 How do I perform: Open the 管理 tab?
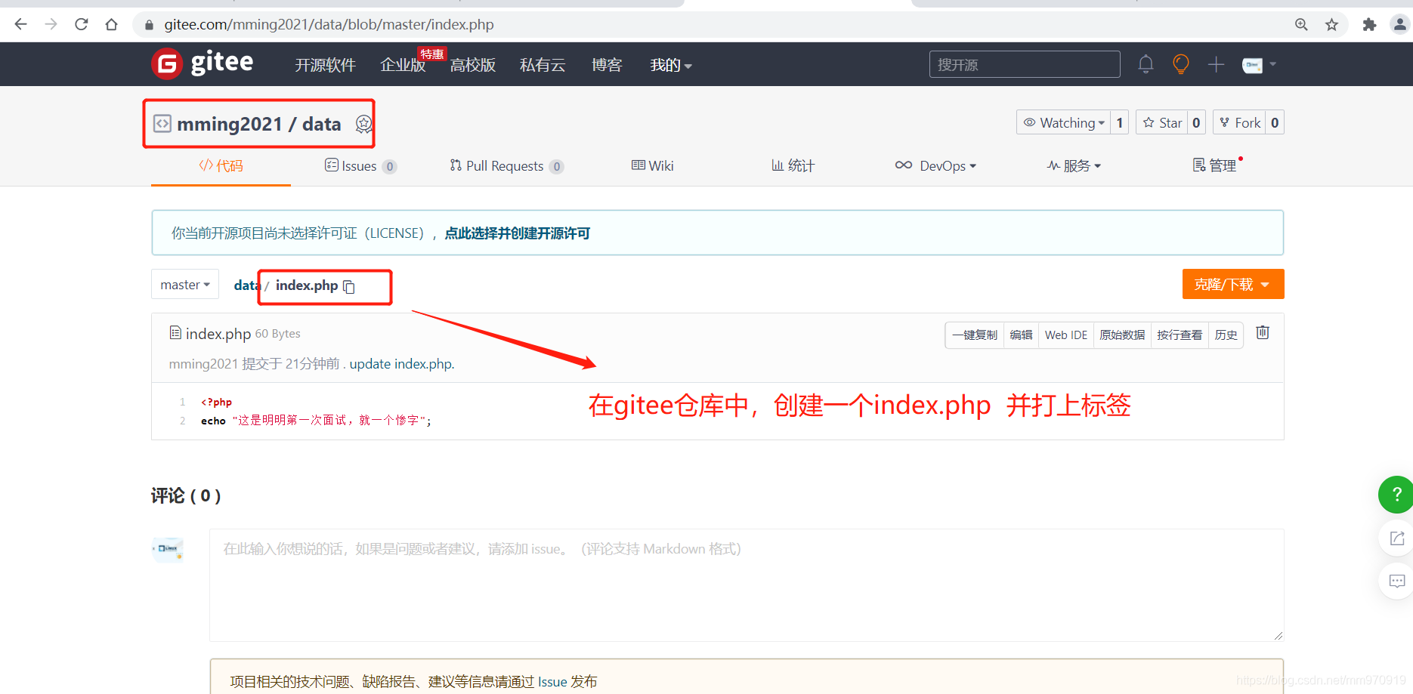point(1215,165)
